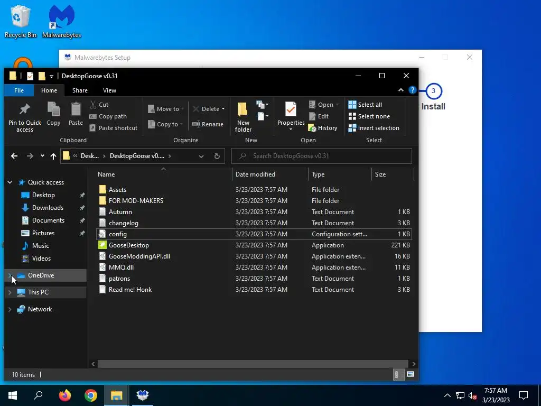The width and height of the screenshot is (541, 406).
Task: Click Malwarebytes setup taskbar icon
Action: (x=143, y=395)
